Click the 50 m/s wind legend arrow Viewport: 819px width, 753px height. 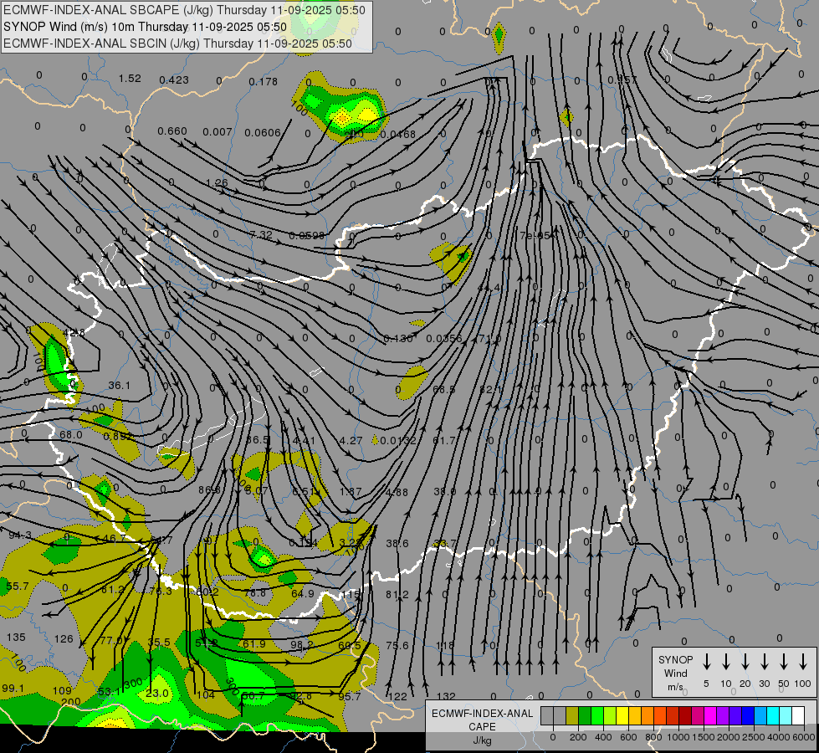pyautogui.click(x=784, y=662)
